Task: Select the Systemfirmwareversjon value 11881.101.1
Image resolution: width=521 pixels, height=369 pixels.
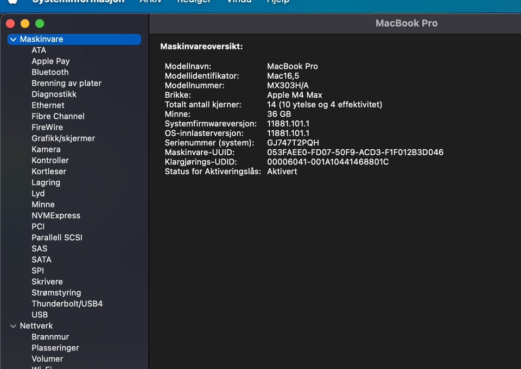Action: click(x=288, y=124)
